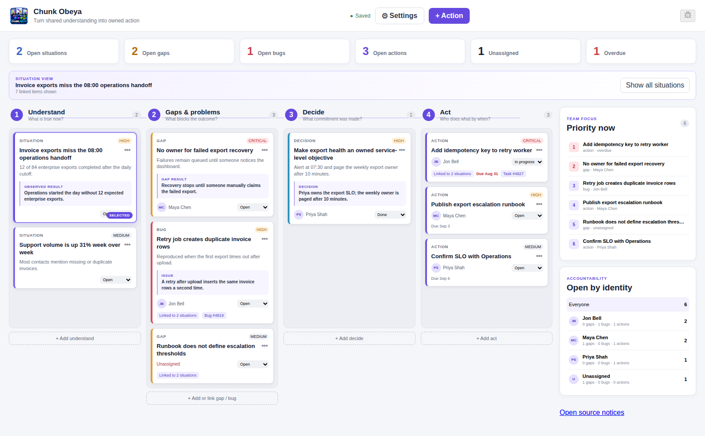Click Jon Bell avatar in accountability list
This screenshot has height=436, width=705.
574,321
